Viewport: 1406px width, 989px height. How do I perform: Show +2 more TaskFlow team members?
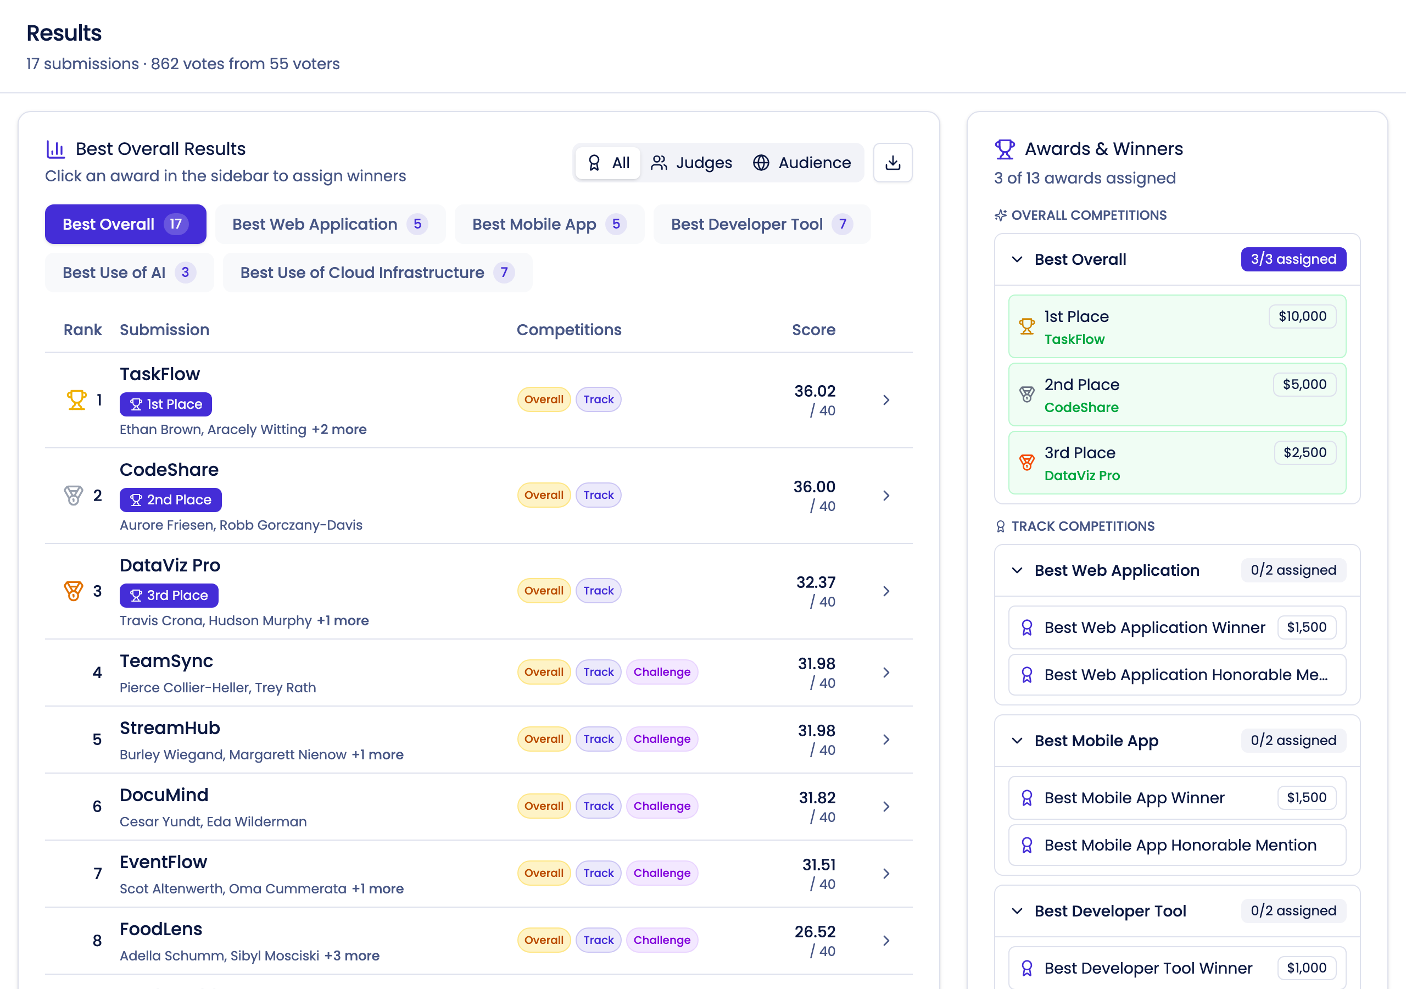(339, 430)
